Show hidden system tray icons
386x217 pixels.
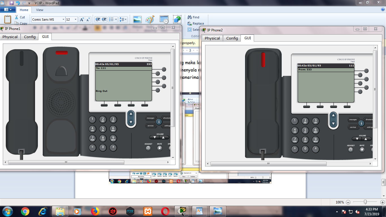click(337, 212)
